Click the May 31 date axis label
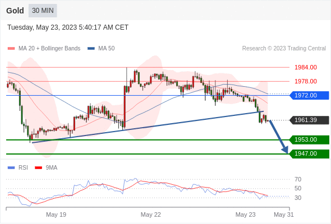331x224 pixels. click(x=284, y=214)
